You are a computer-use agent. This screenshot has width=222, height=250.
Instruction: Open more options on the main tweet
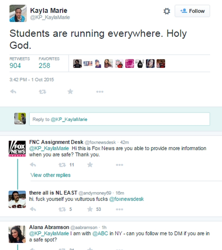[x=100, y=92]
